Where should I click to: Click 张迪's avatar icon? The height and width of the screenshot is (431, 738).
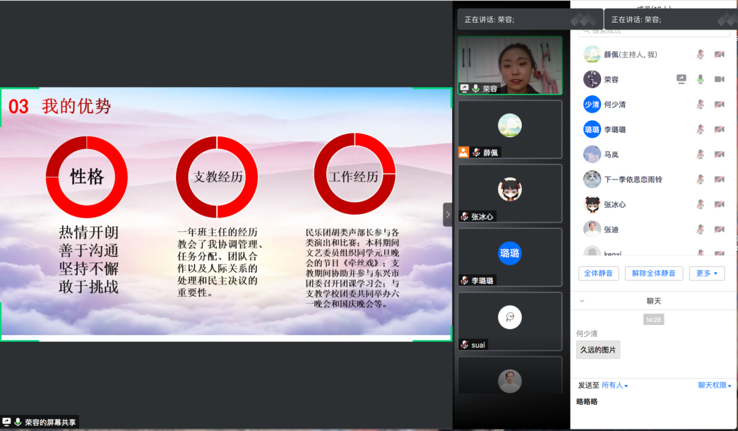click(x=592, y=230)
